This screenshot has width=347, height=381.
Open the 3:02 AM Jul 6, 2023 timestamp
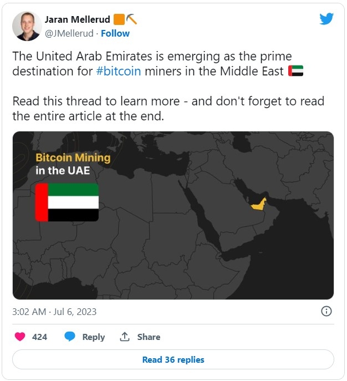point(54,312)
